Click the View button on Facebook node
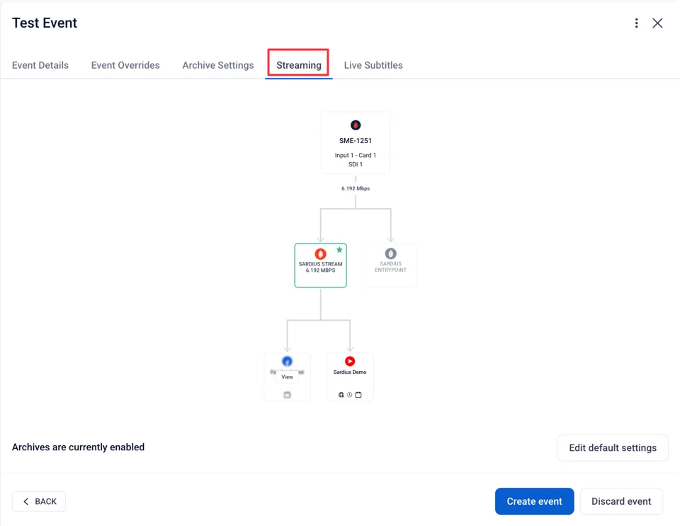The image size is (680, 526). pos(287,377)
